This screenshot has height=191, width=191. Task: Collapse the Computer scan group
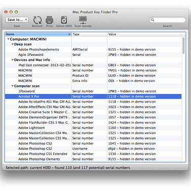[12, 86]
